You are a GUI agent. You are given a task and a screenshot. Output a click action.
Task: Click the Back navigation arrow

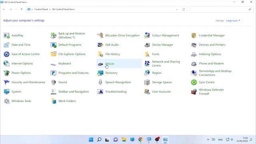click(4, 10)
